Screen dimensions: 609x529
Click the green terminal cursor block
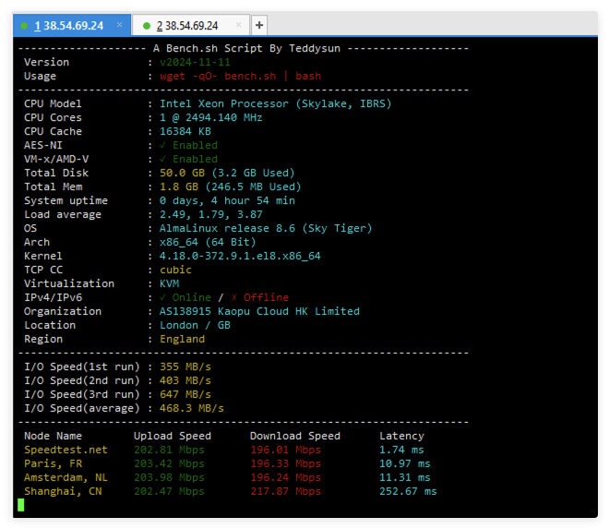point(21,505)
